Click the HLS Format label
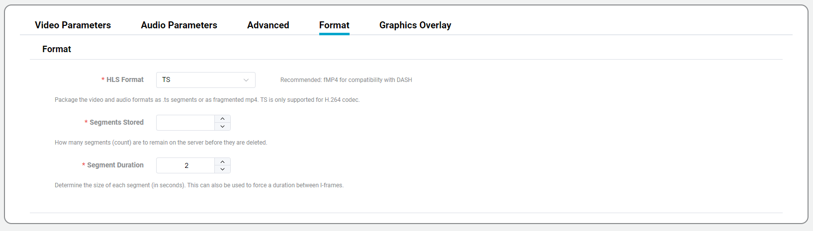 click(125, 79)
